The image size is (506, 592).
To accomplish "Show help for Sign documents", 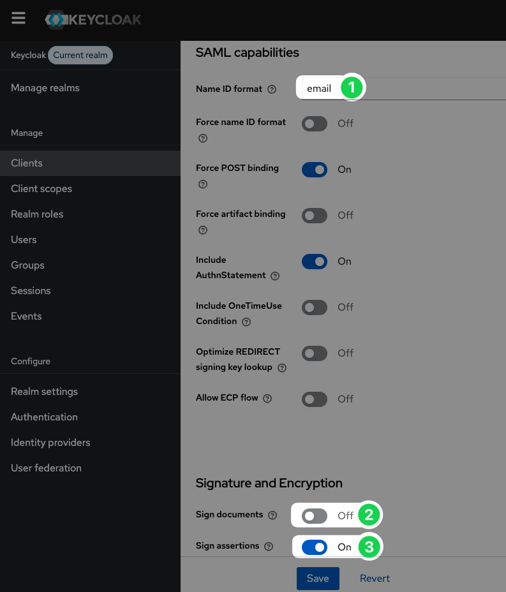I will click(272, 515).
